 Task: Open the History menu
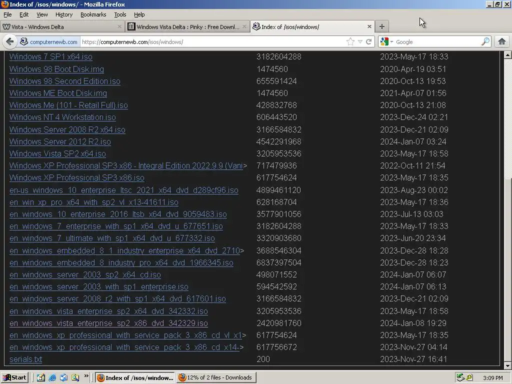point(64,14)
